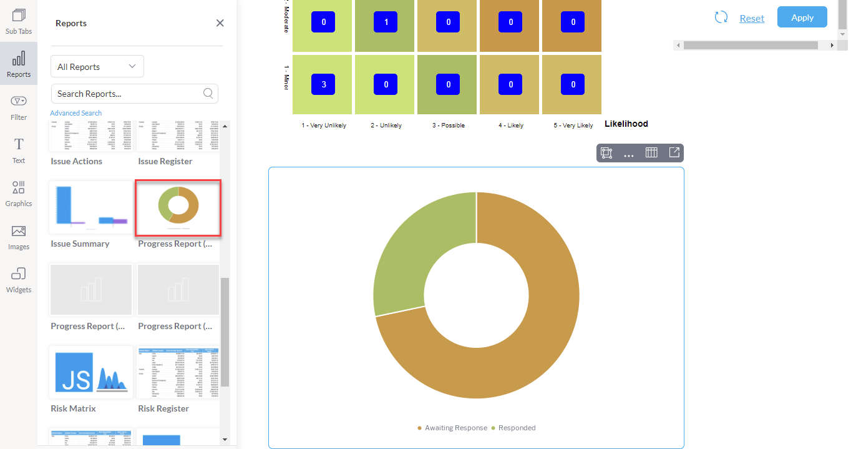Select the Issue Register report thumbnail
This screenshot has height=449, width=856.
point(178,137)
